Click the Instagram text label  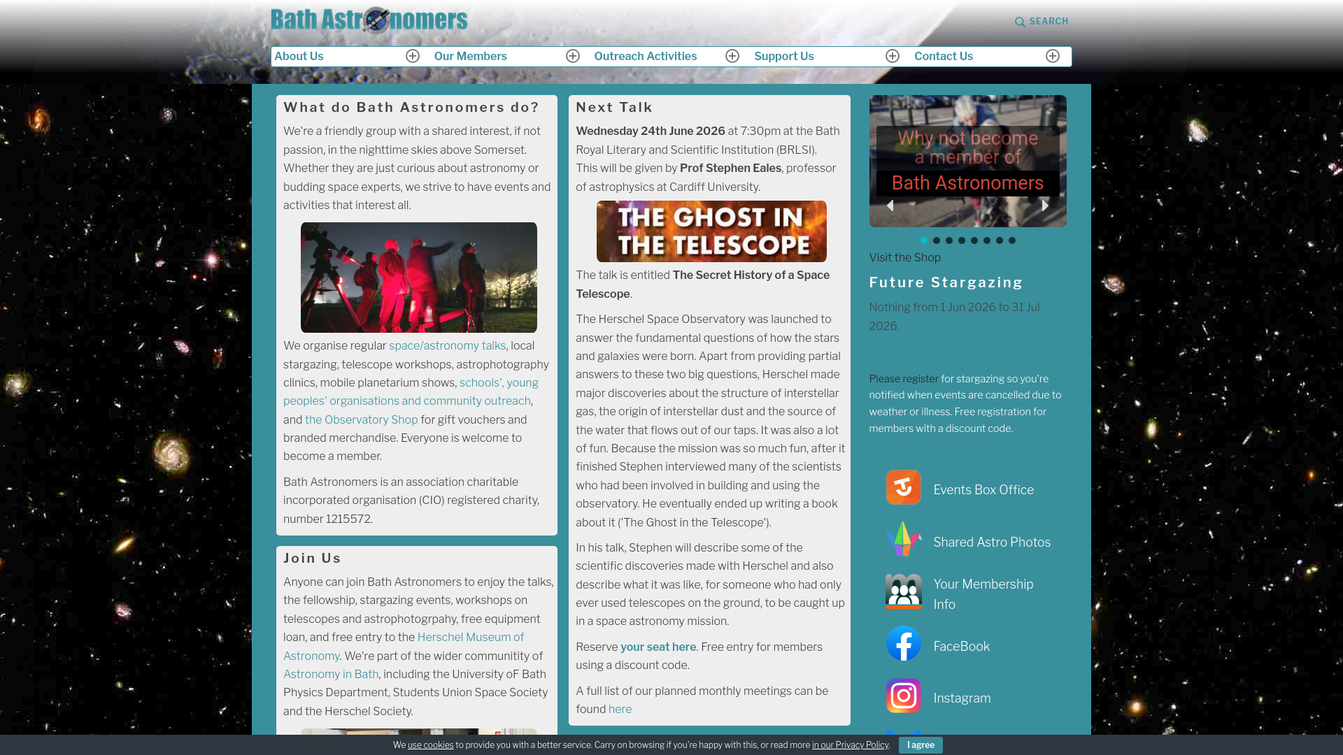(962, 698)
